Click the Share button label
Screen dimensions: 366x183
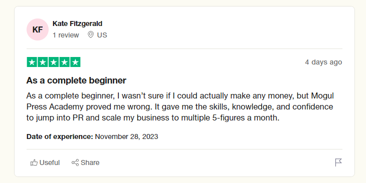(90, 162)
